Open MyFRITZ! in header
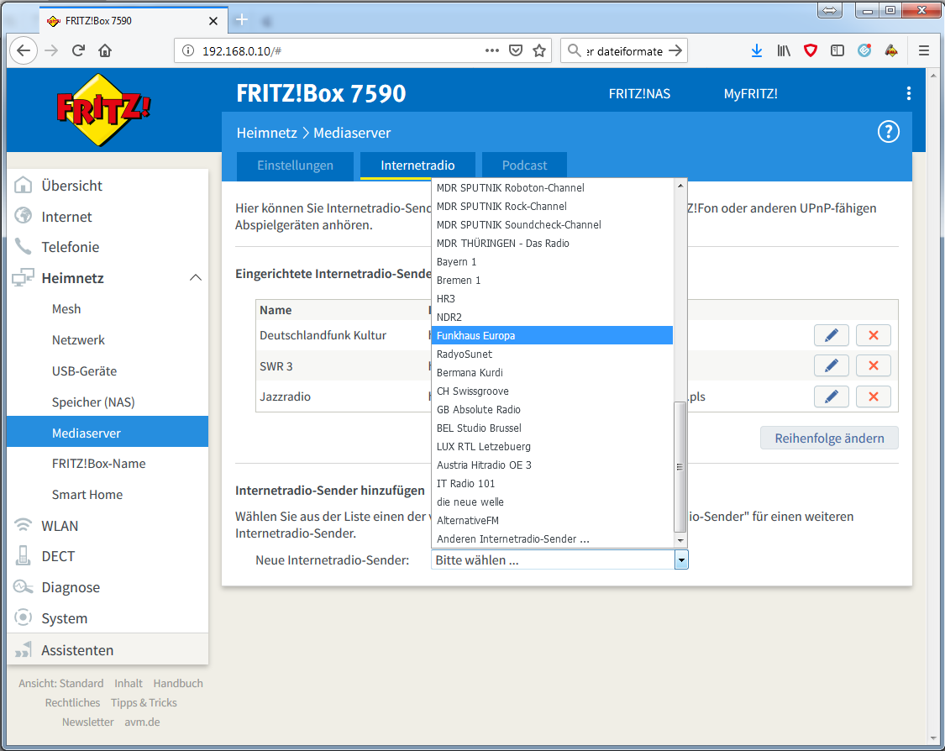The height and width of the screenshot is (751, 945). 750,94
